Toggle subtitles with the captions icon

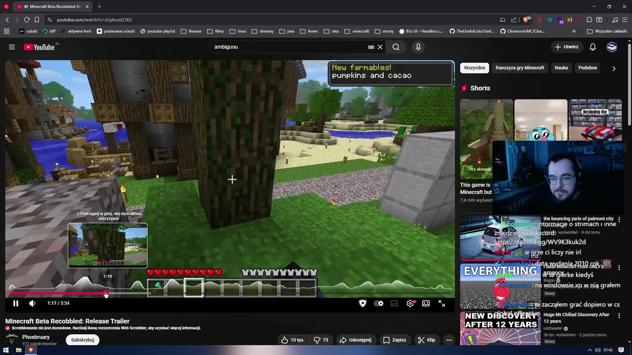click(395, 303)
